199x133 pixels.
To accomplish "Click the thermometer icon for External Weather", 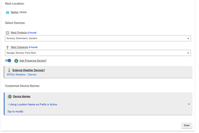I will coord(9,70).
